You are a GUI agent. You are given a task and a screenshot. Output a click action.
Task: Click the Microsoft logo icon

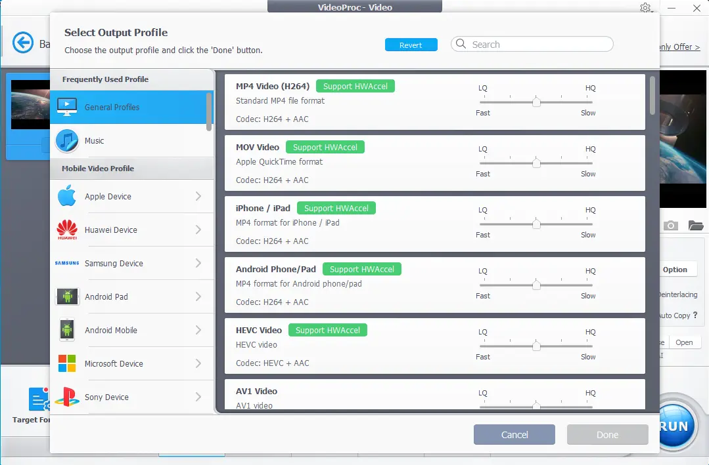(x=67, y=363)
